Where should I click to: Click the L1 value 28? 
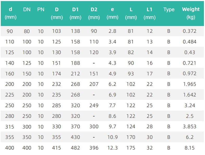tap(150, 126)
